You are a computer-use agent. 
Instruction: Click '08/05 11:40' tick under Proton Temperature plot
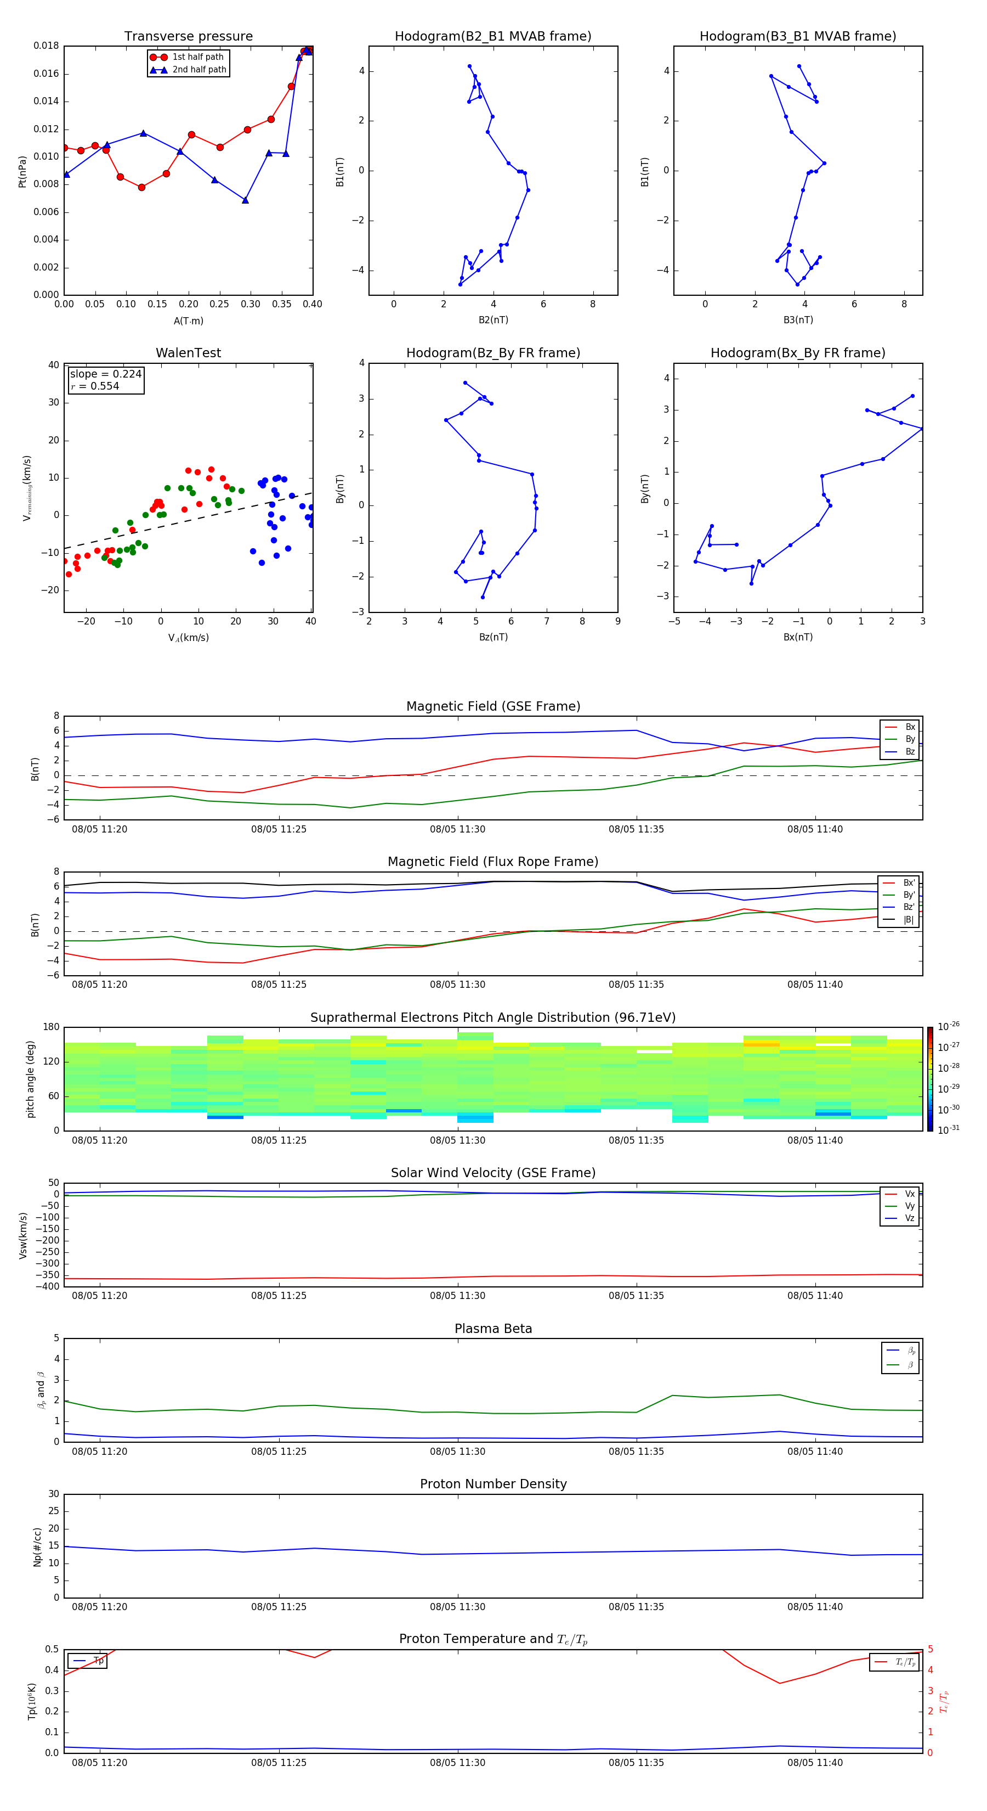(x=815, y=1763)
